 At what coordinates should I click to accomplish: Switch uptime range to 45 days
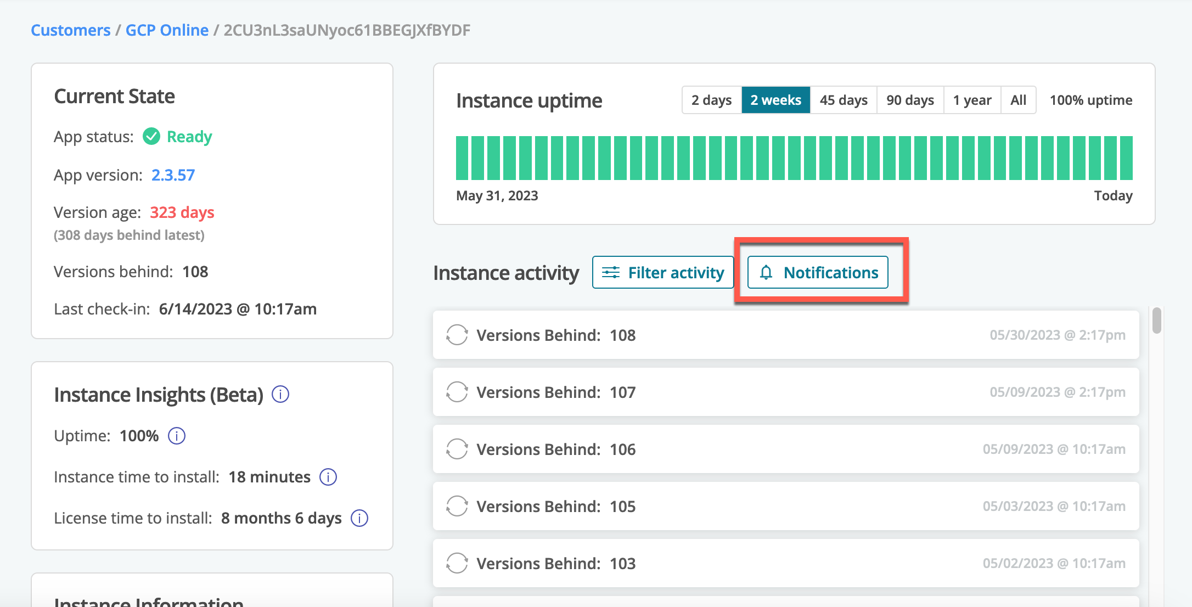point(843,100)
